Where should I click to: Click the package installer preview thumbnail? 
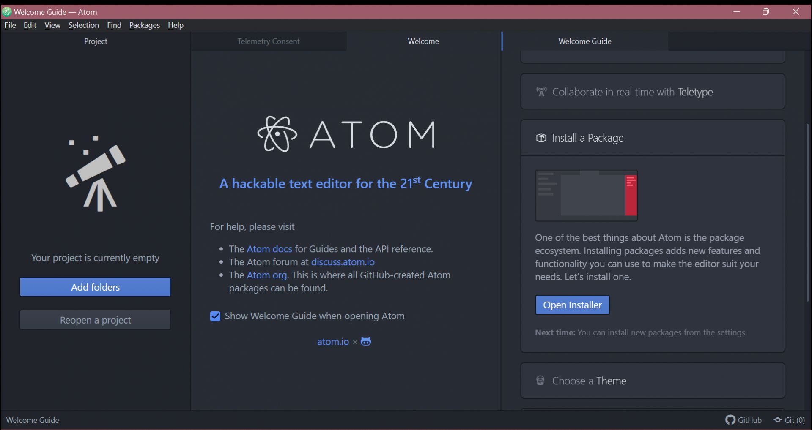(x=586, y=196)
